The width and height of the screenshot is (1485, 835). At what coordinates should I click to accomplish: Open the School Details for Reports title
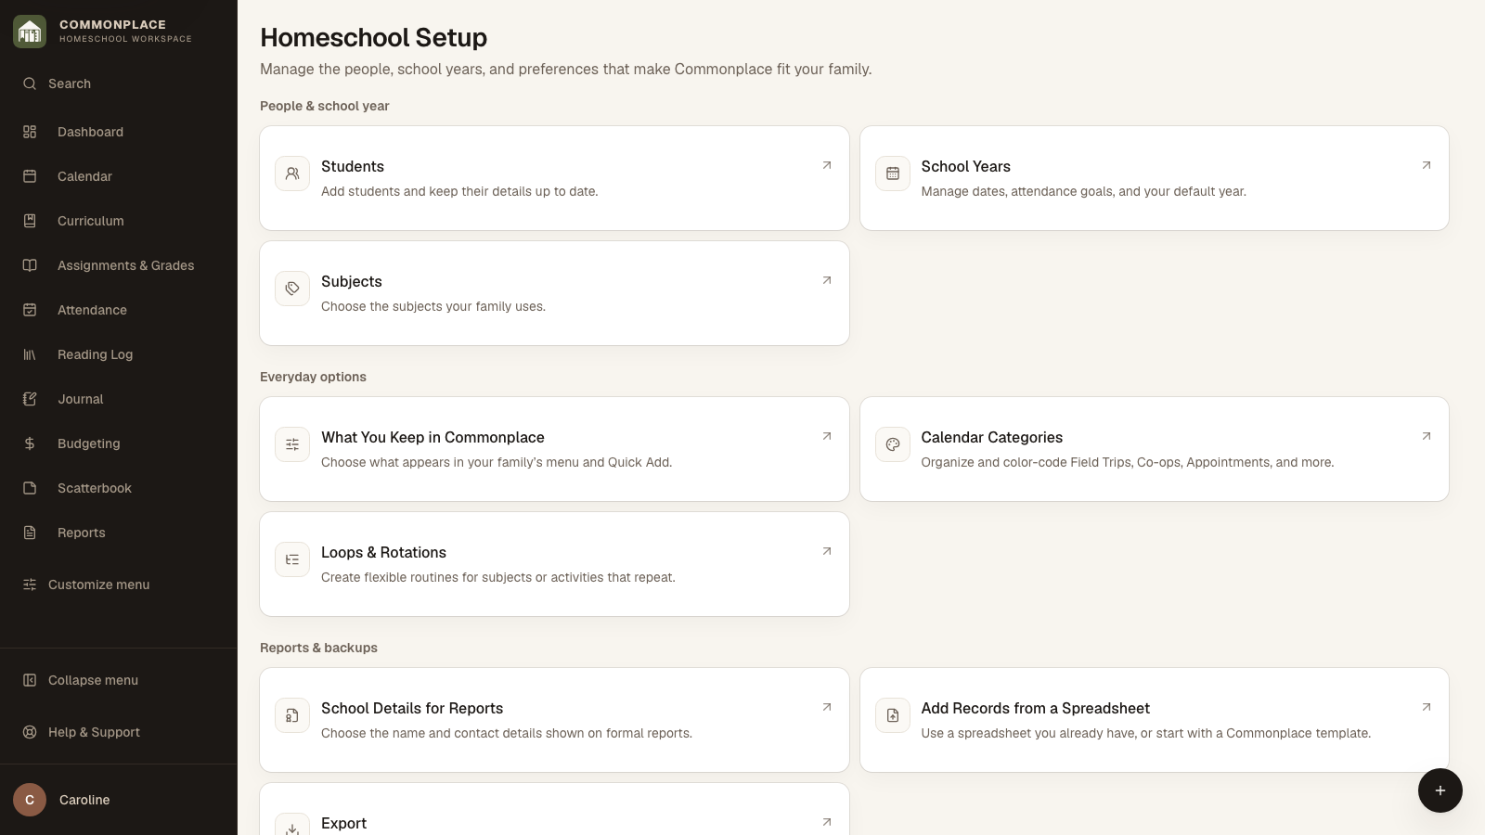pos(412,708)
